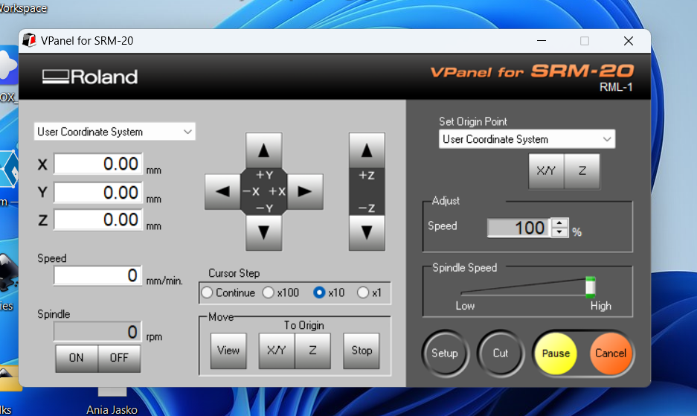Raise the spindle with the +Z up arrow
697x416 pixels.
[x=367, y=150]
